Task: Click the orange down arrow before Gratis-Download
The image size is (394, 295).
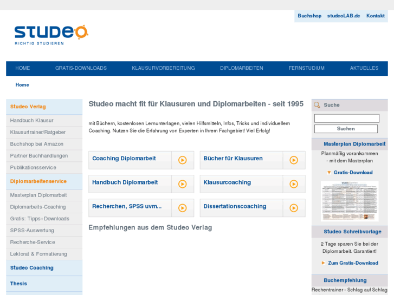Action: [329, 173]
